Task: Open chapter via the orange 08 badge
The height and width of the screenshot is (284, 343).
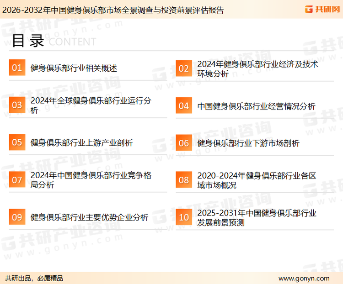Action: pos(183,180)
